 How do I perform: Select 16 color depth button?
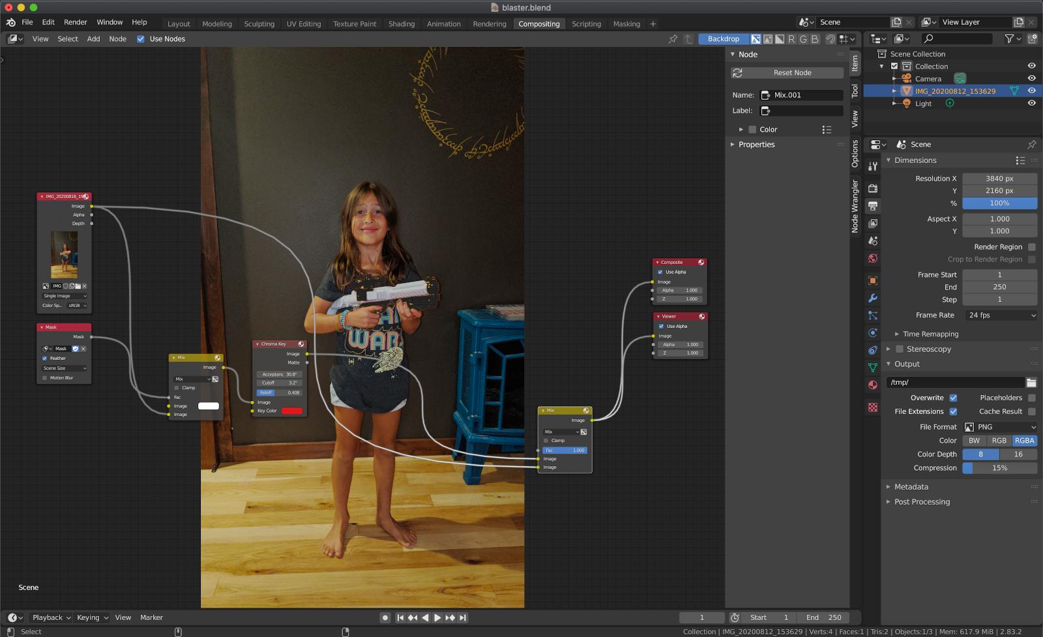click(1018, 454)
